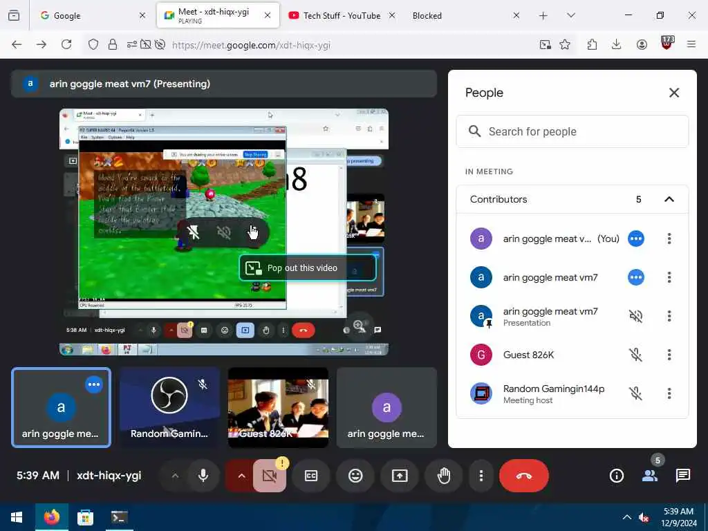708x531 pixels.
Task: Open the Firefox downloads arrow
Action: 616,44
